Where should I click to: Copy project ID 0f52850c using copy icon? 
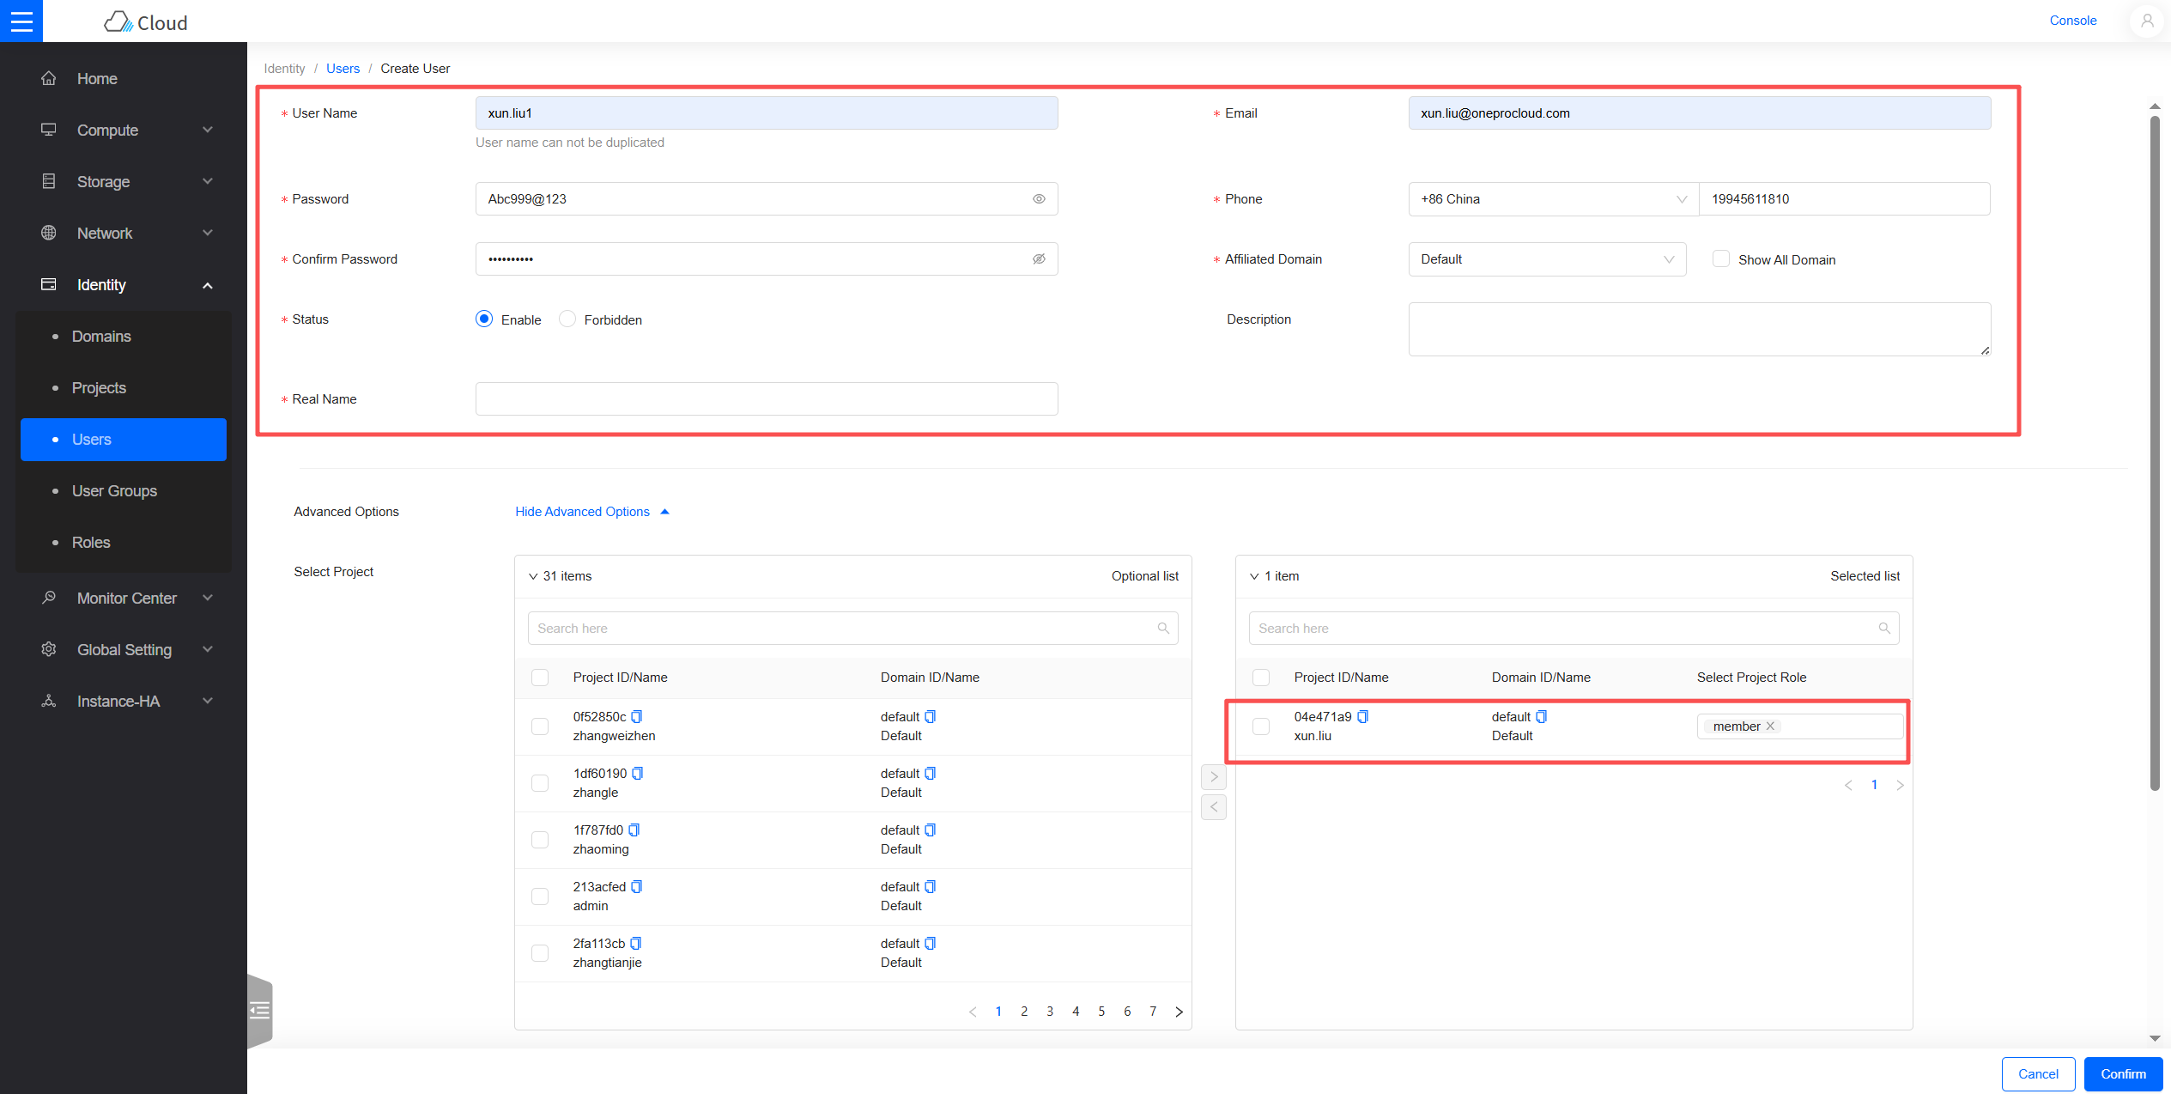pos(636,715)
